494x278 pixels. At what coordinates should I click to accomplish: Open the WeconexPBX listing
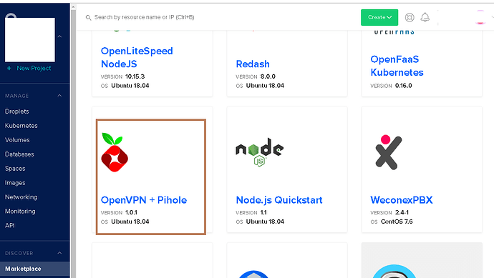pos(402,200)
